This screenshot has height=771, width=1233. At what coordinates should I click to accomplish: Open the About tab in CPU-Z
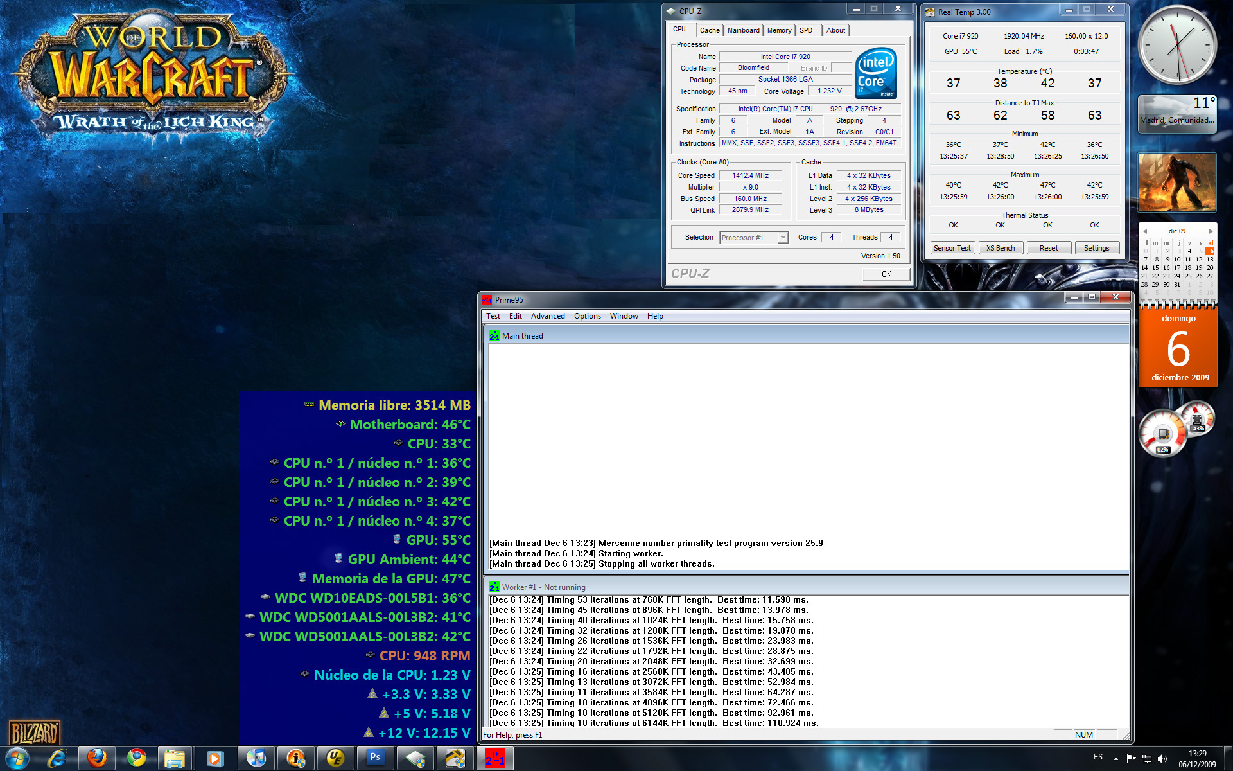point(835,30)
